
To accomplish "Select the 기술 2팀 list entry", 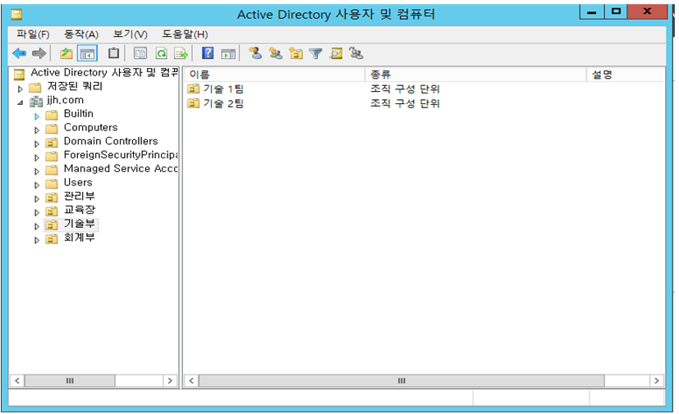I will (x=223, y=103).
